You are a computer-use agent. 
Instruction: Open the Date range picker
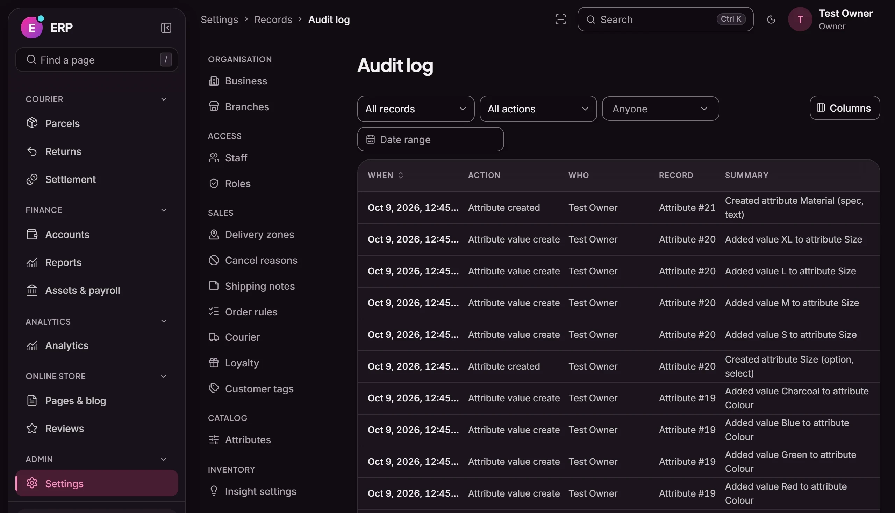point(430,140)
